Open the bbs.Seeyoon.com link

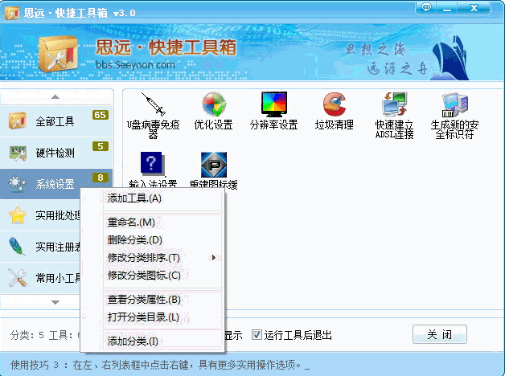(x=135, y=65)
